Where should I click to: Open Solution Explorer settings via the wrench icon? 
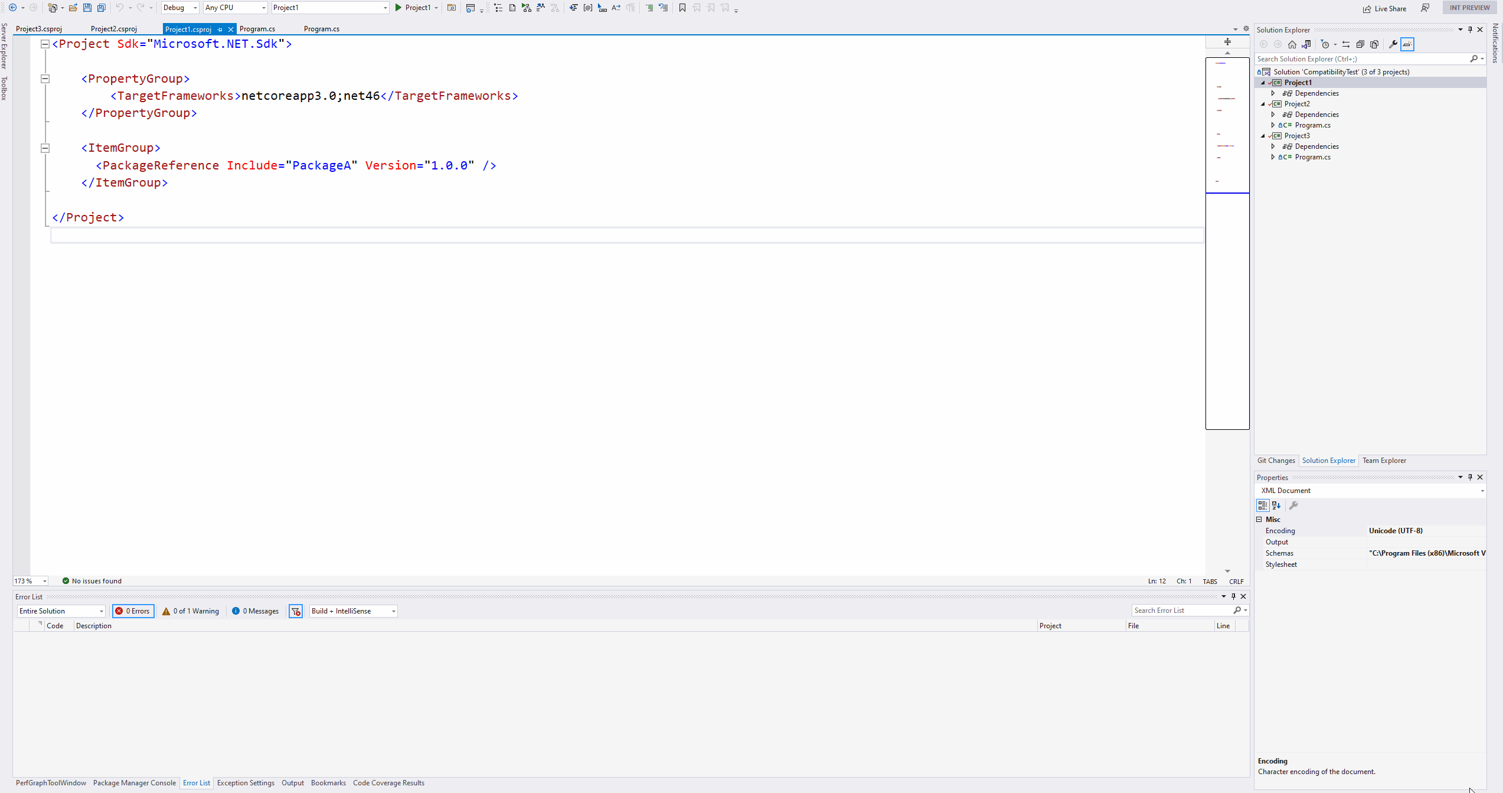tap(1392, 44)
